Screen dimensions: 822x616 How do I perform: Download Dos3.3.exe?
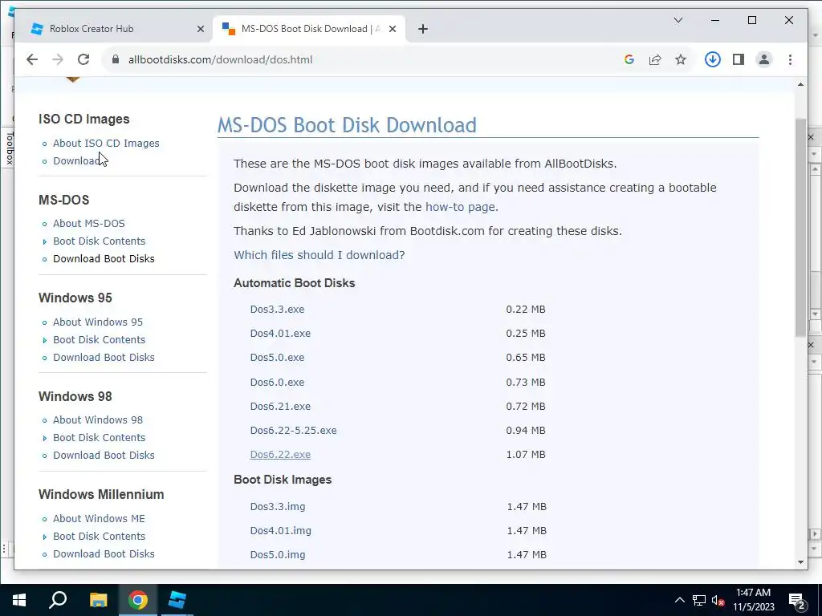click(x=277, y=309)
